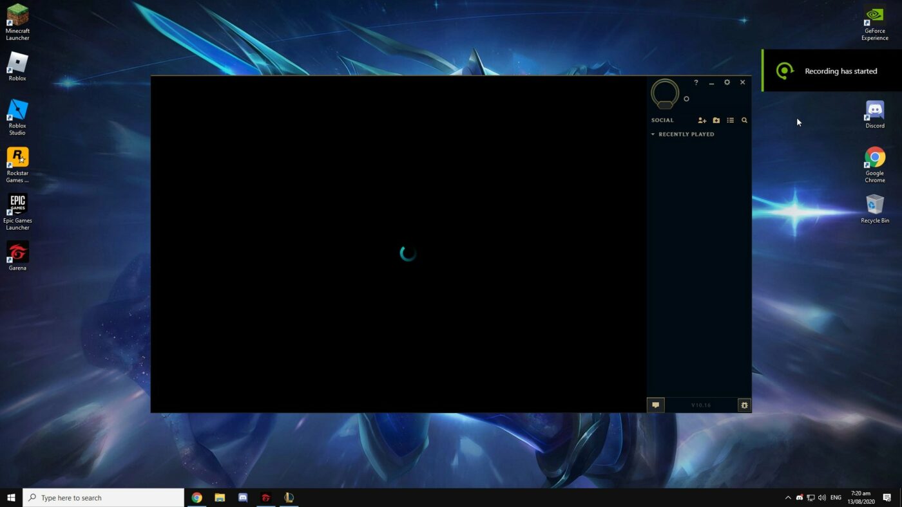The height and width of the screenshot is (507, 902).
Task: Open your summoner profile ring
Action: 665,93
